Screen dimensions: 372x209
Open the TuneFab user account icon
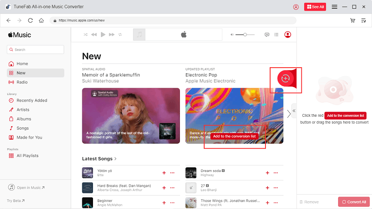[x=296, y=7]
